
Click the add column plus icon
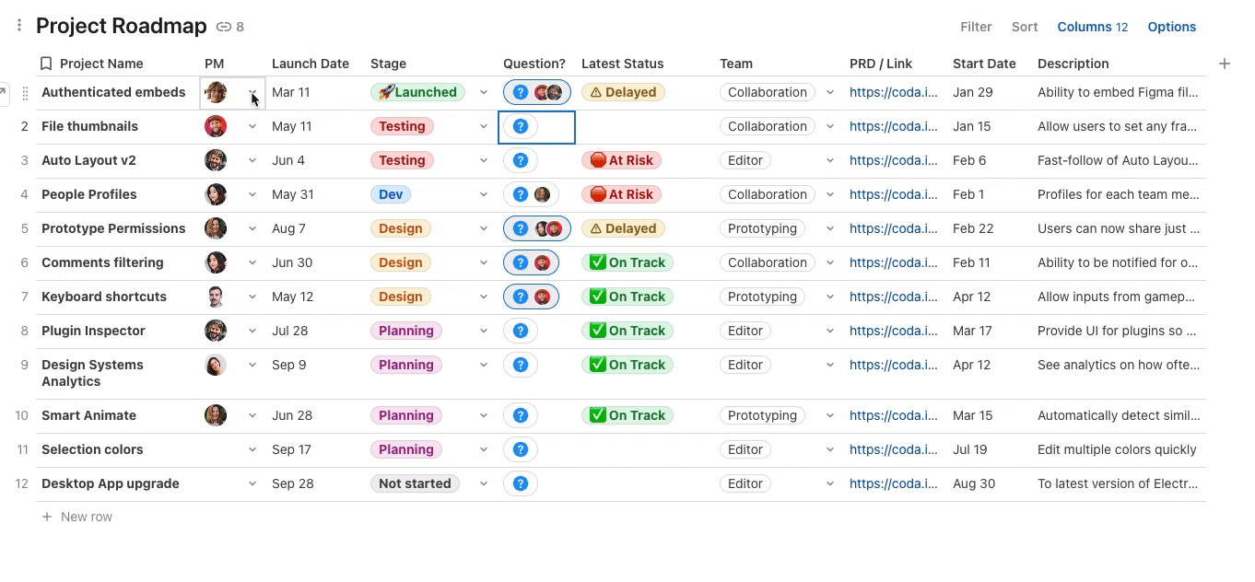[1225, 64]
